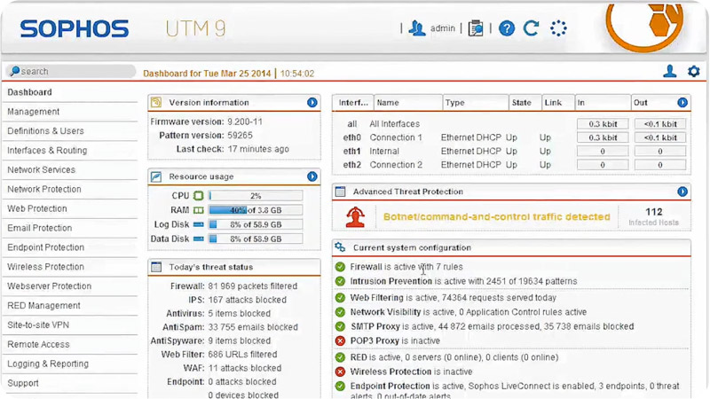Open Logging & Reporting menu

(x=48, y=364)
